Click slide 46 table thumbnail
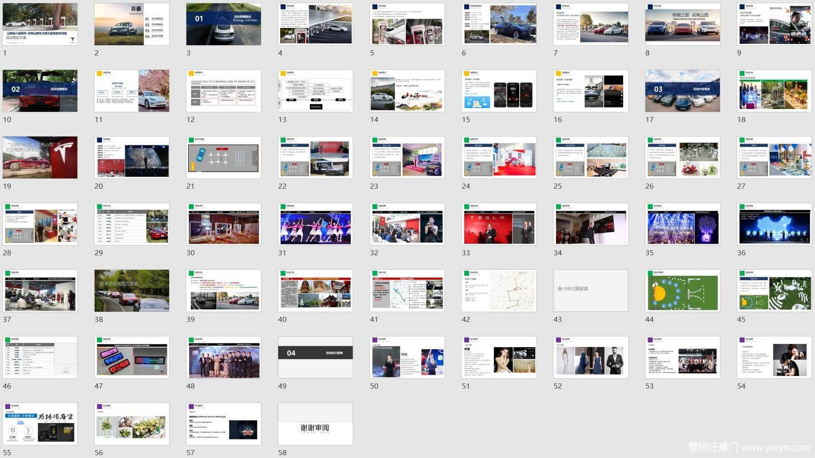The image size is (815, 458). point(40,357)
